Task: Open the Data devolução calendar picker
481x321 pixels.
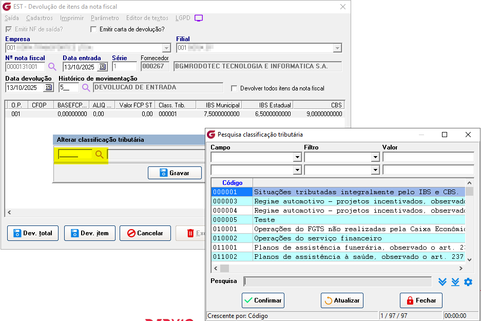Action: [x=48, y=87]
